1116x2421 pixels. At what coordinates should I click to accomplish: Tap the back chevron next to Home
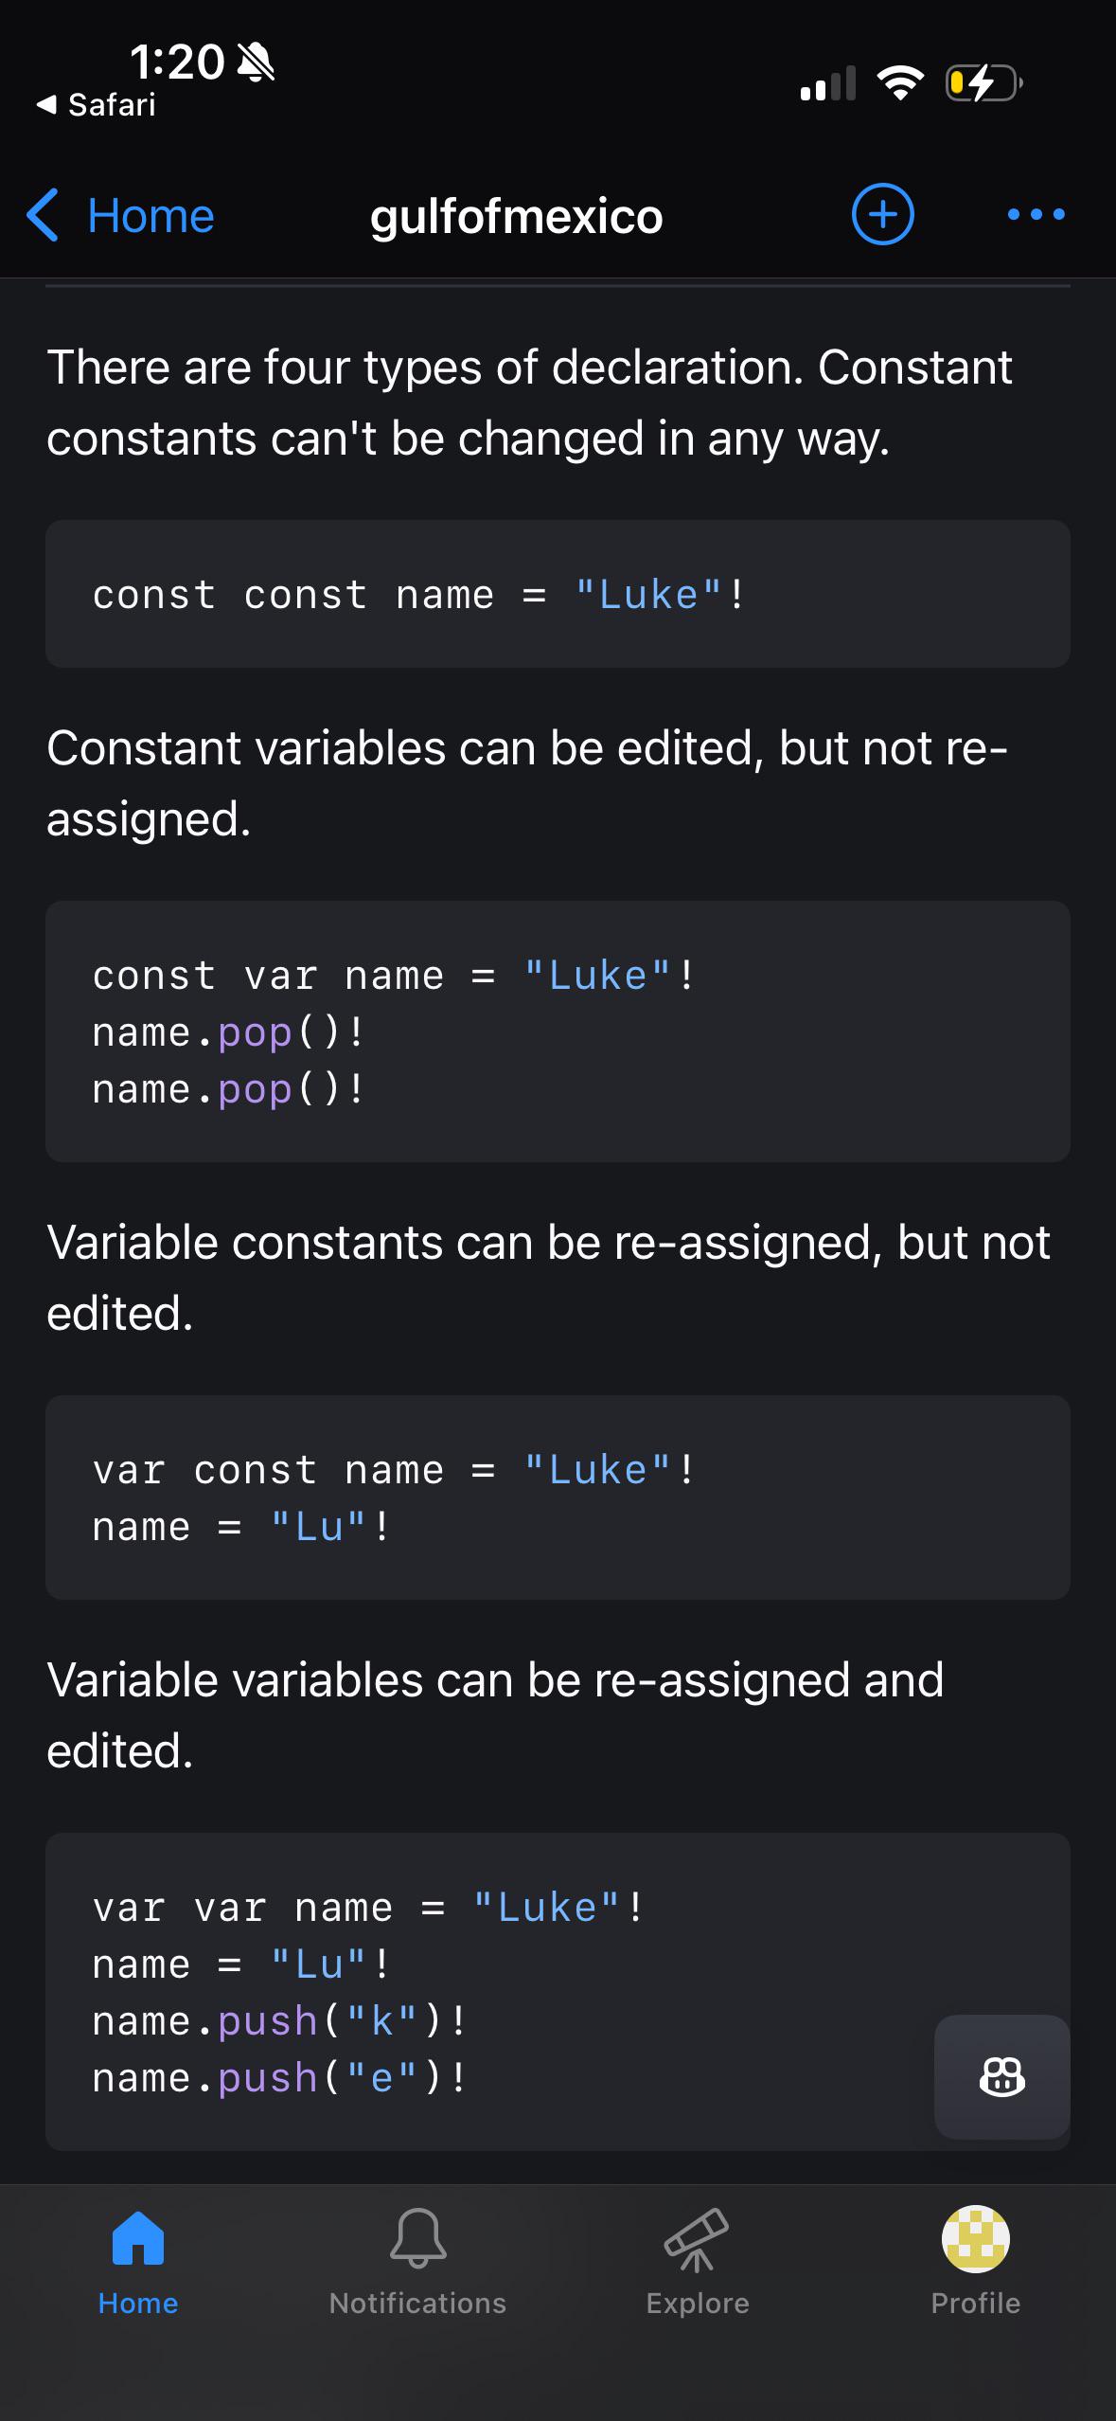42,214
